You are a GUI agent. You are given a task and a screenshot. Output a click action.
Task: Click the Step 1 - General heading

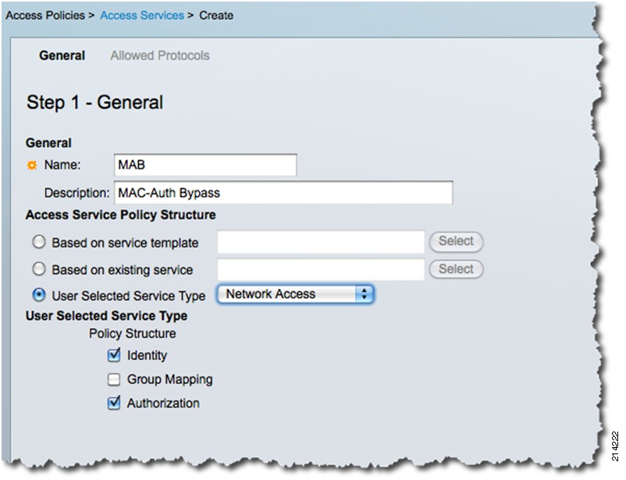(x=94, y=102)
